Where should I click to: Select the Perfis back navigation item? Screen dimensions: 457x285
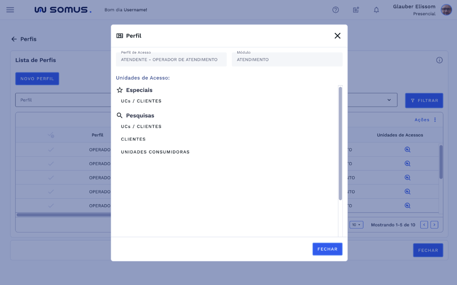pos(24,39)
